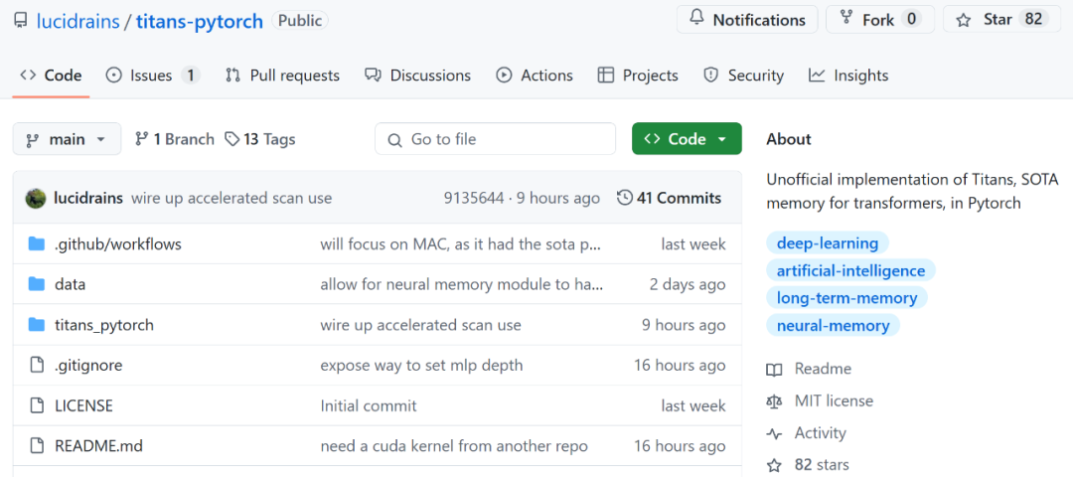Click the README.md file icon
Screen dimensions: 1073x477
[x=37, y=446]
